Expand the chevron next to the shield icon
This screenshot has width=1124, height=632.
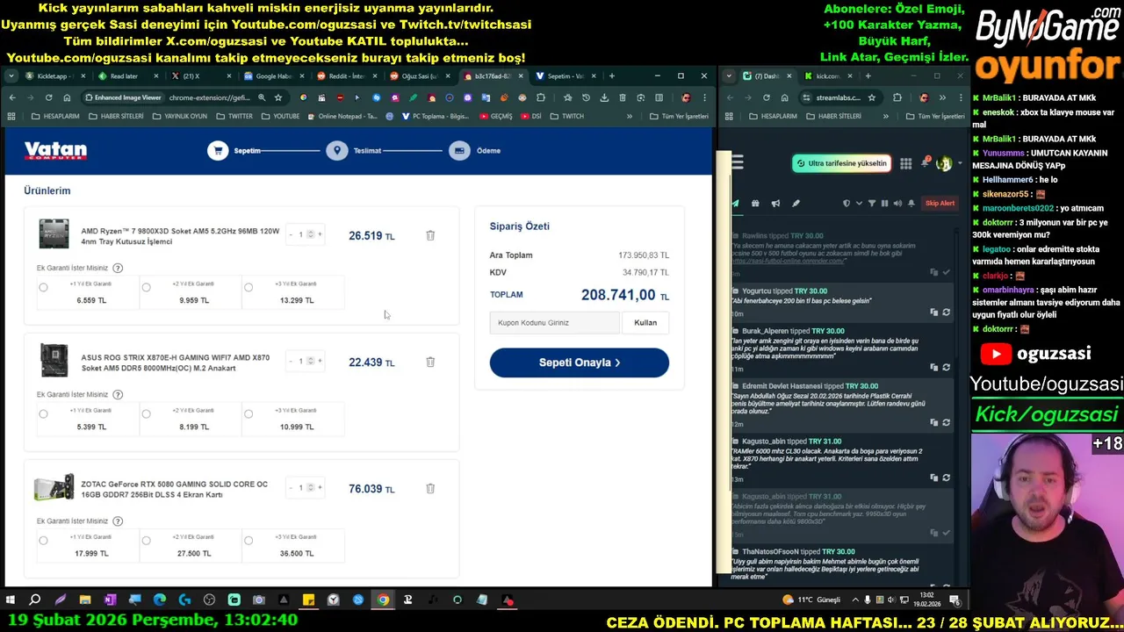(859, 203)
